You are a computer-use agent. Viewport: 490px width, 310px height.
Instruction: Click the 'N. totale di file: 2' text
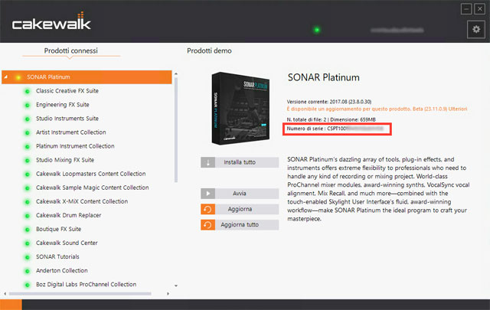(x=306, y=119)
